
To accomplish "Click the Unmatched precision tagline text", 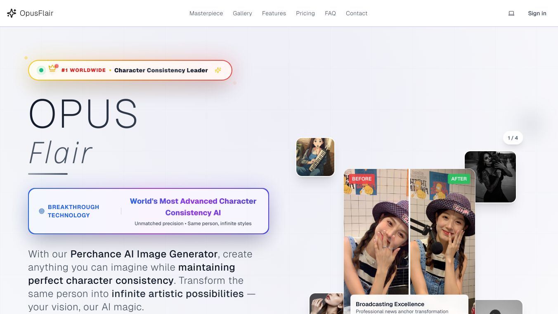I will click(x=193, y=224).
